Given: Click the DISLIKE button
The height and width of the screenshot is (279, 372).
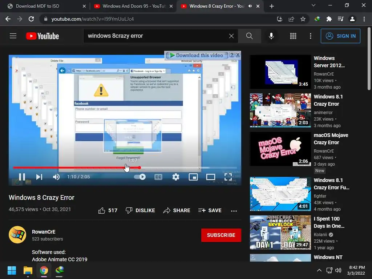Looking at the screenshot, I should (x=140, y=210).
